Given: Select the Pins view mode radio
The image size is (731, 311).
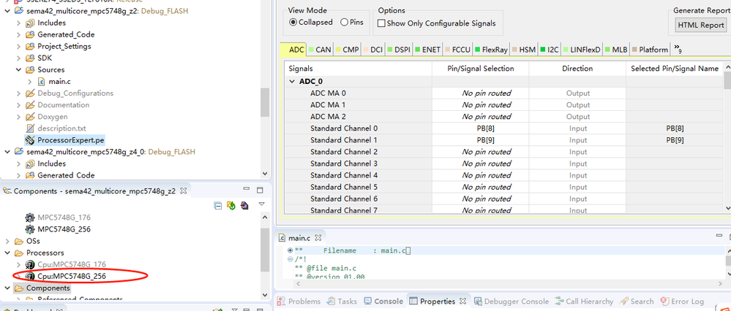Looking at the screenshot, I should click(x=345, y=22).
